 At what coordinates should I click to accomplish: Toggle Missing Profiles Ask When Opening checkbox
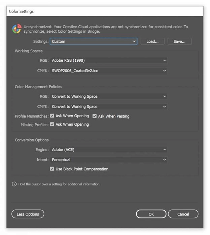(x=52, y=124)
